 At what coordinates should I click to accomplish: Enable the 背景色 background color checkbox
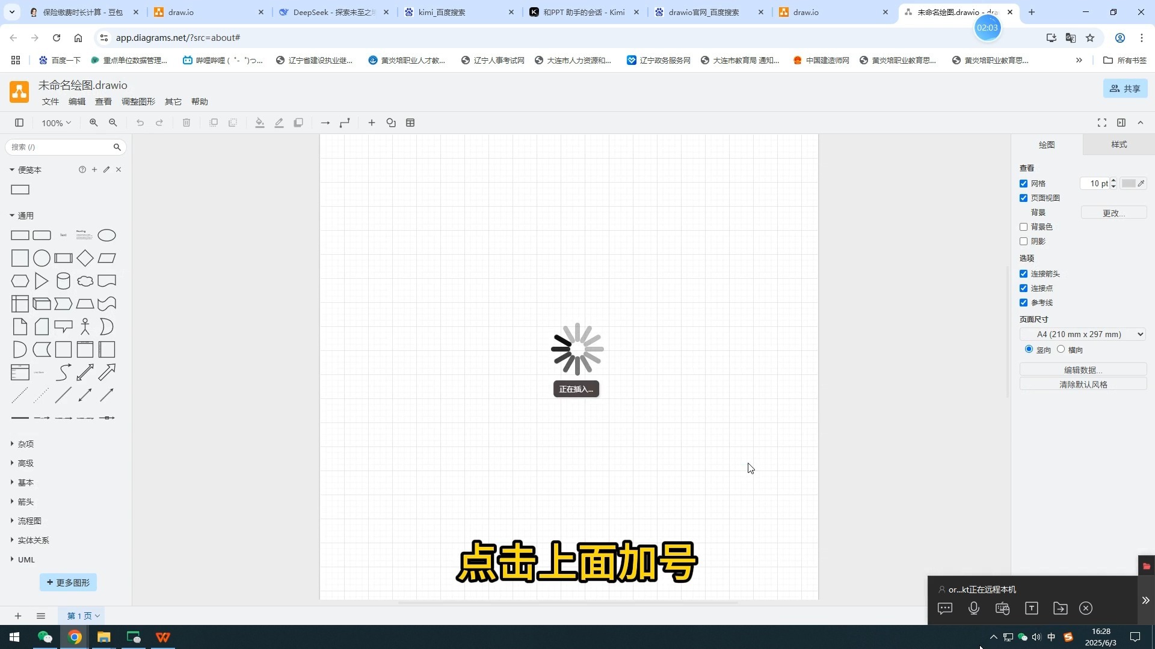tap(1023, 227)
